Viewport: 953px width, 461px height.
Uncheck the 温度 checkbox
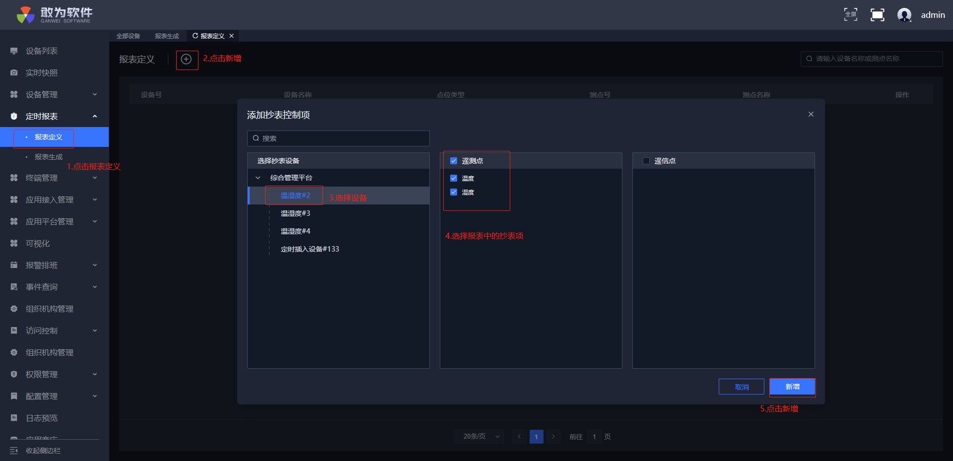pyautogui.click(x=454, y=178)
